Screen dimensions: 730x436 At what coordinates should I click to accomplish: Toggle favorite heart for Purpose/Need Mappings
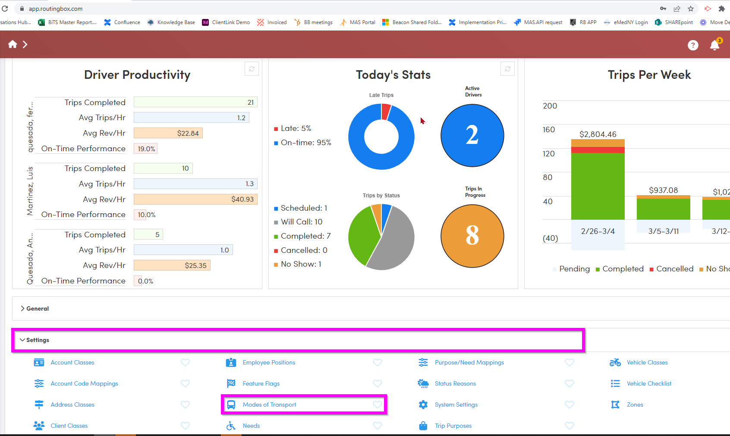(570, 363)
